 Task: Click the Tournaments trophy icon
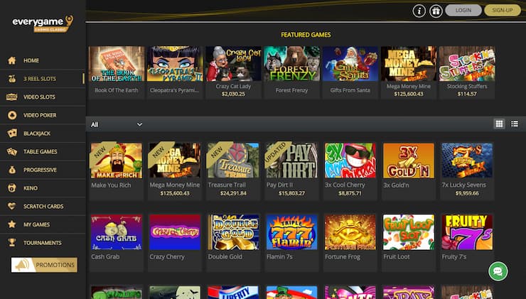tap(12, 243)
